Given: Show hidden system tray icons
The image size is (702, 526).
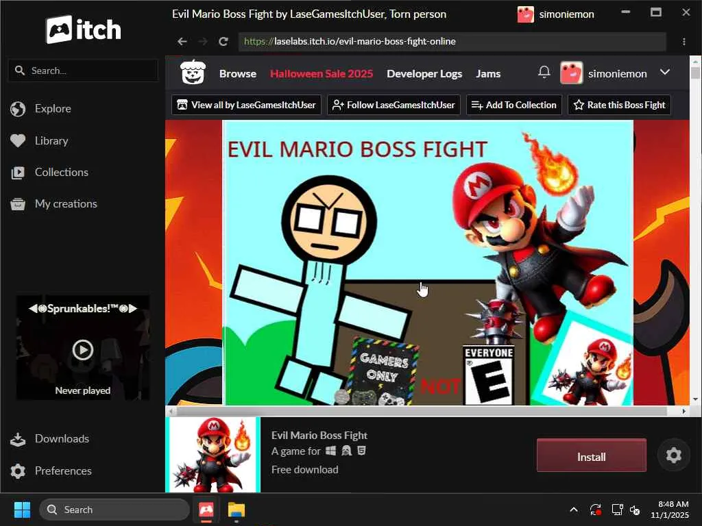Looking at the screenshot, I should (x=573, y=510).
